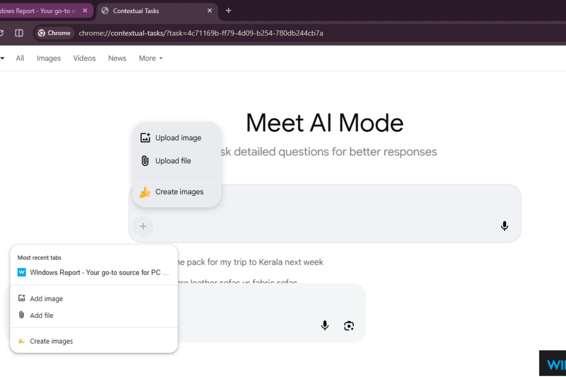
Task: Open a new browser tab
Action: pyautogui.click(x=228, y=11)
